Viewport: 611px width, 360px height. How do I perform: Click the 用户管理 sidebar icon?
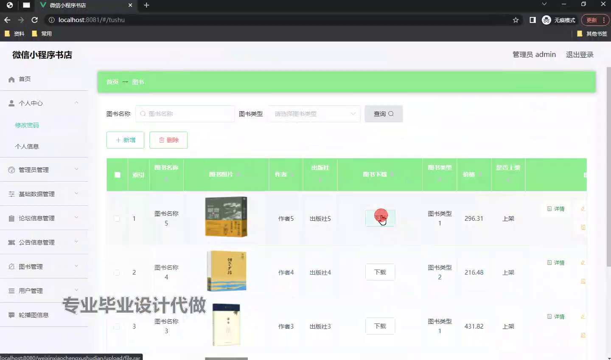[11, 291]
